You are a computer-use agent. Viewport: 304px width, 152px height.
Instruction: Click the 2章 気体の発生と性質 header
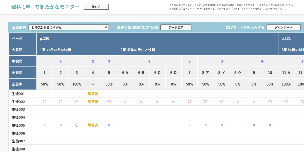pyautogui.click(x=198, y=50)
